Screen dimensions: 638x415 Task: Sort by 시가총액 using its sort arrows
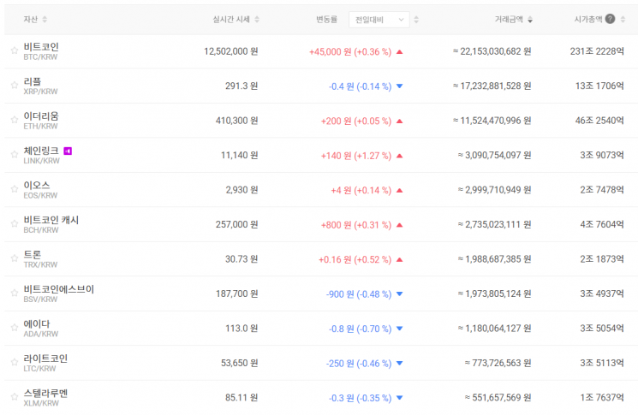point(623,19)
